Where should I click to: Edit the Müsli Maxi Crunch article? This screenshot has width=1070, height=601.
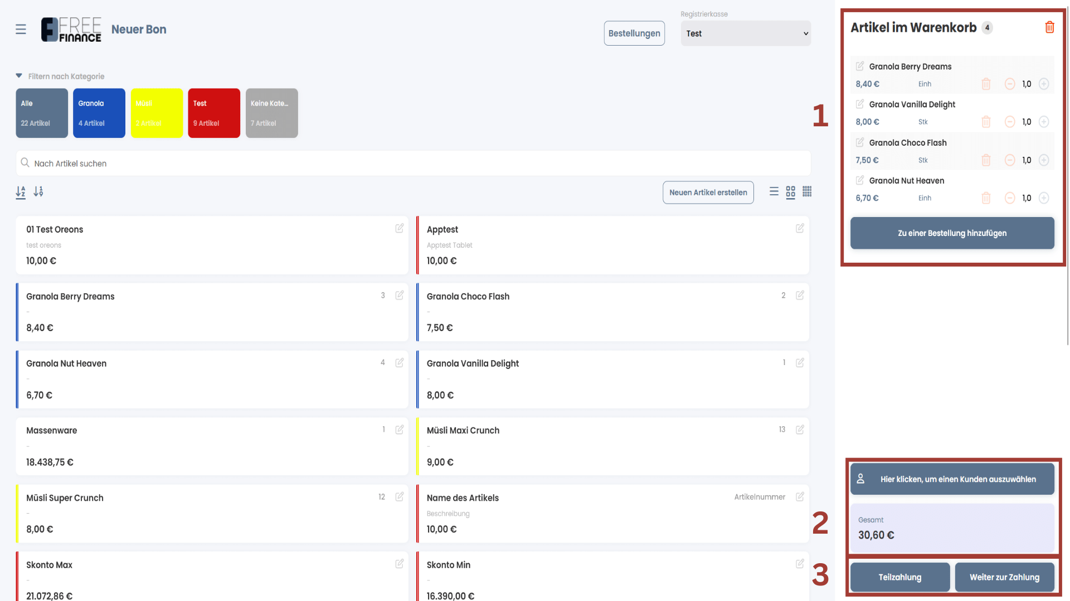click(800, 430)
